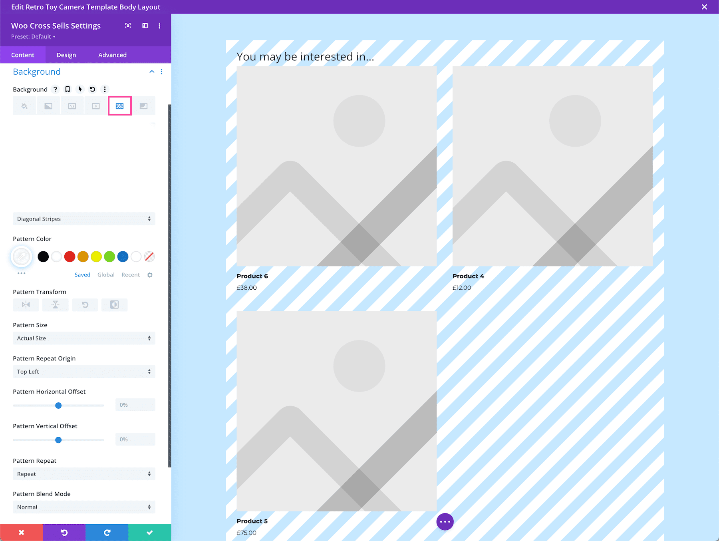Screen dimensions: 719x541
Task: Show Global pattern colors
Action: point(106,274)
